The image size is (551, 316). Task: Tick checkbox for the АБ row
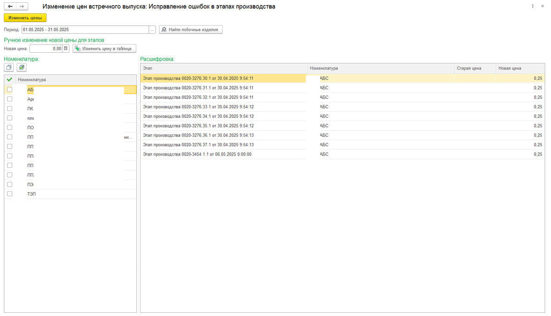[x=10, y=89]
